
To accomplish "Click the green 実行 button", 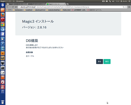I will click(x=107, y=61).
